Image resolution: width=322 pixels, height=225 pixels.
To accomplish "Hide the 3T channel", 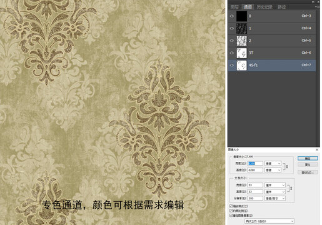I will (232, 53).
